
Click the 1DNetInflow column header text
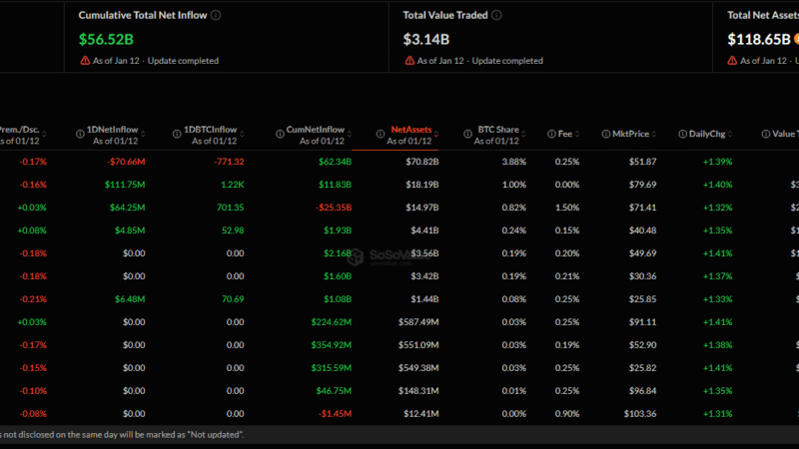click(112, 131)
